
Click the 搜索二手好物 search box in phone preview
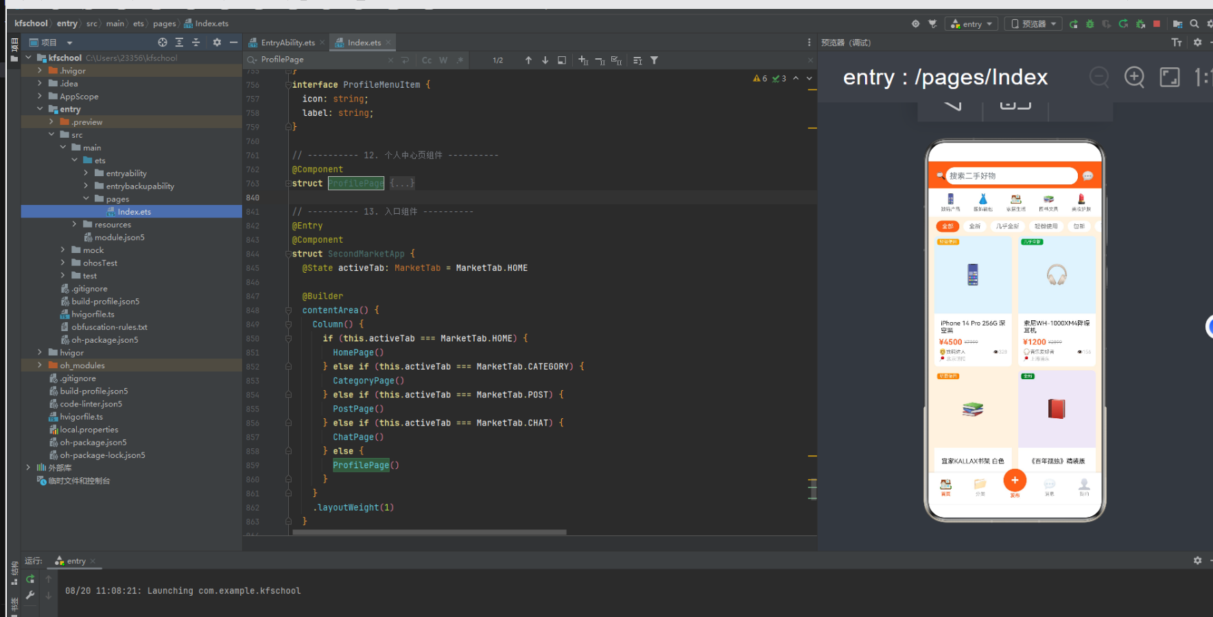[1011, 176]
